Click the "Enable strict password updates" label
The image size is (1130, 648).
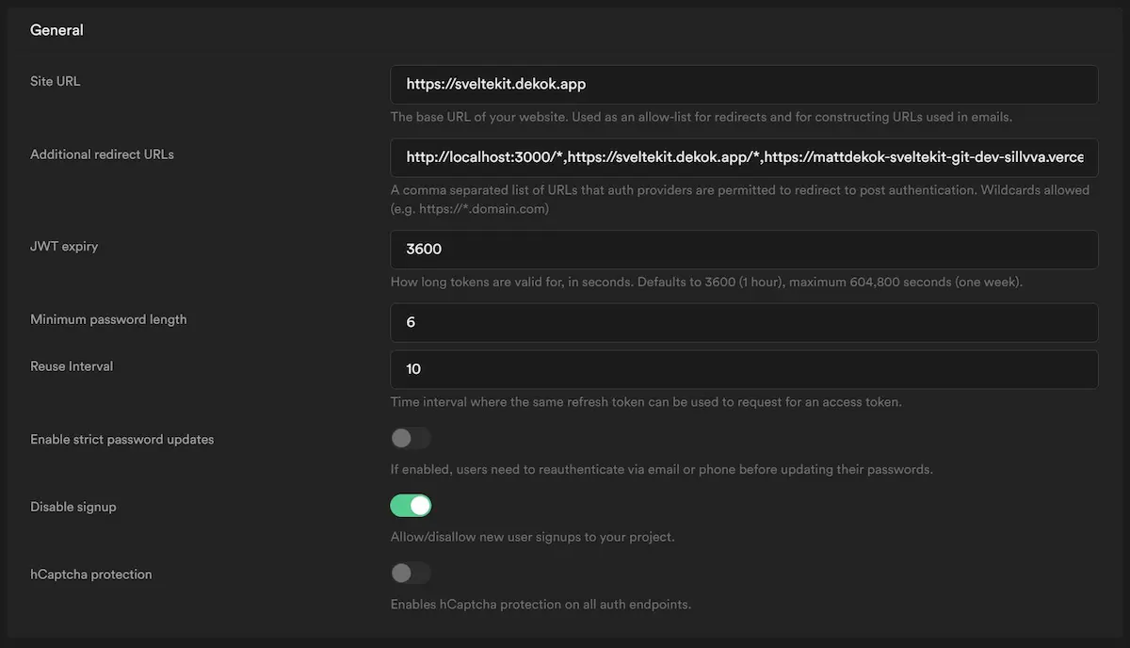(121, 440)
